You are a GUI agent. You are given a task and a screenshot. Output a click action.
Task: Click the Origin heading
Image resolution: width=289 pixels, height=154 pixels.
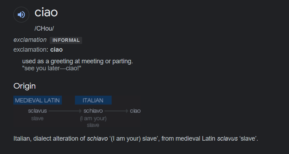(x=25, y=86)
